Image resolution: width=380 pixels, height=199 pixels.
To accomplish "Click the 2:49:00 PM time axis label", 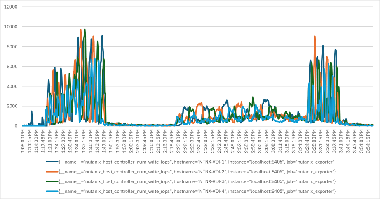I will [233, 141].
